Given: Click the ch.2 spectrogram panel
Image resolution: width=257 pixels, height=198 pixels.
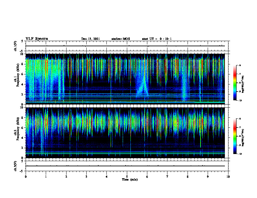Looking at the screenshot, I should coord(125,133).
